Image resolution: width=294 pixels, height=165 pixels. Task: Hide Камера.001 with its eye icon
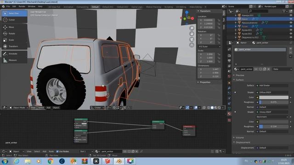(x=291, y=15)
